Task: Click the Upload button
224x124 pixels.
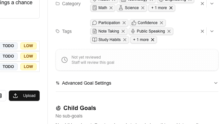Action: [x=24, y=96]
